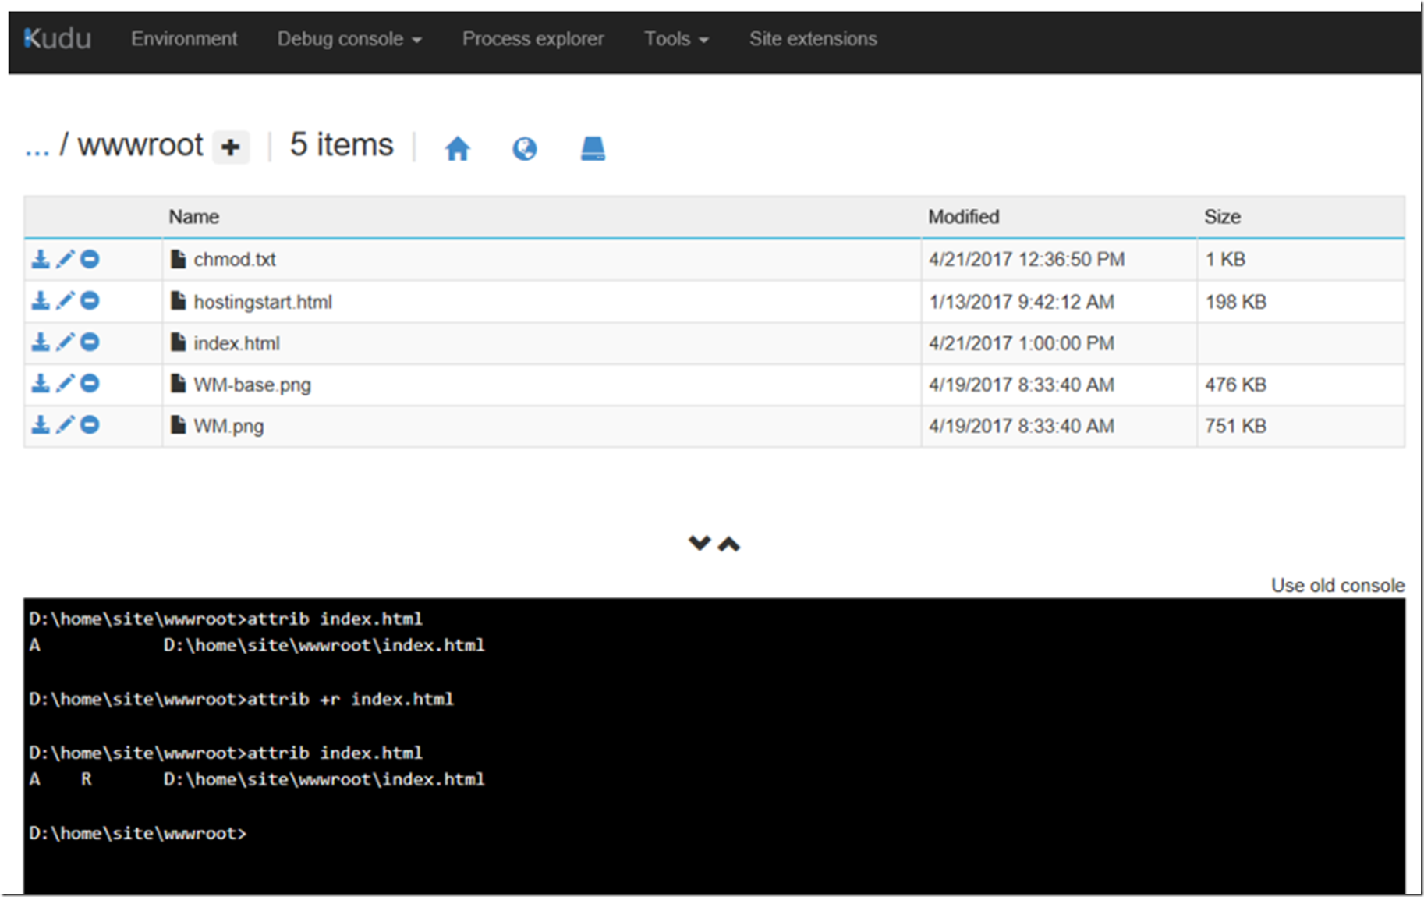Delete hostingstart.html

(x=90, y=300)
